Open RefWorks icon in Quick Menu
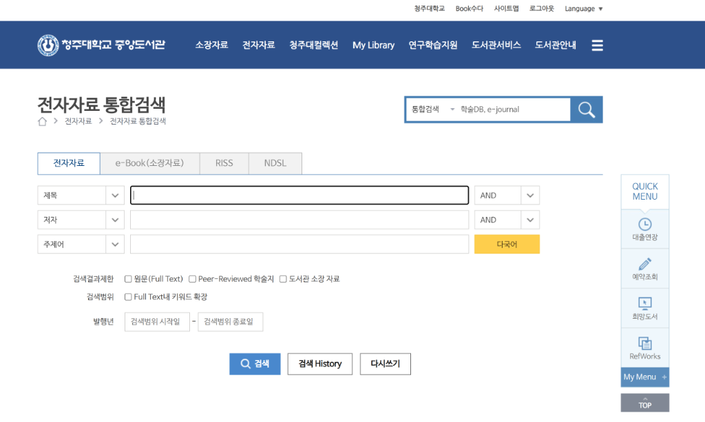This screenshot has width=705, height=422. pyautogui.click(x=644, y=343)
